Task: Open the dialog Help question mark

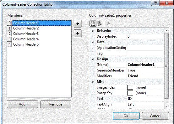Action: click(155, 3)
